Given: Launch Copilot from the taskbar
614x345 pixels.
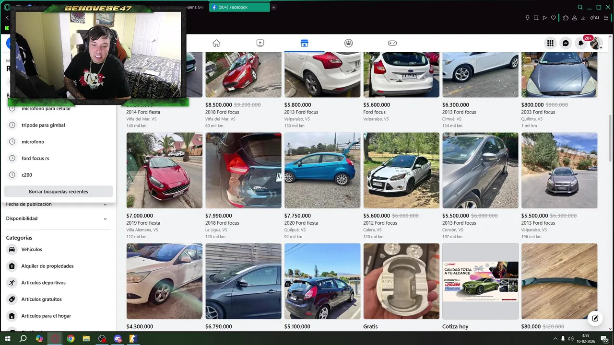Looking at the screenshot, I should (x=39, y=339).
